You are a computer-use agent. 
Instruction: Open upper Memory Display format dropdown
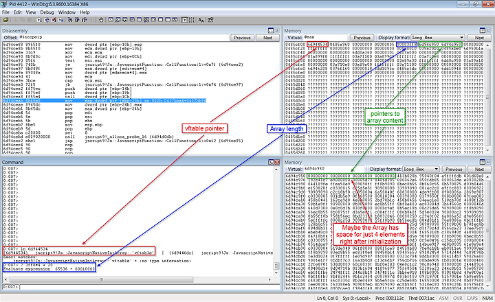[x=437, y=38]
